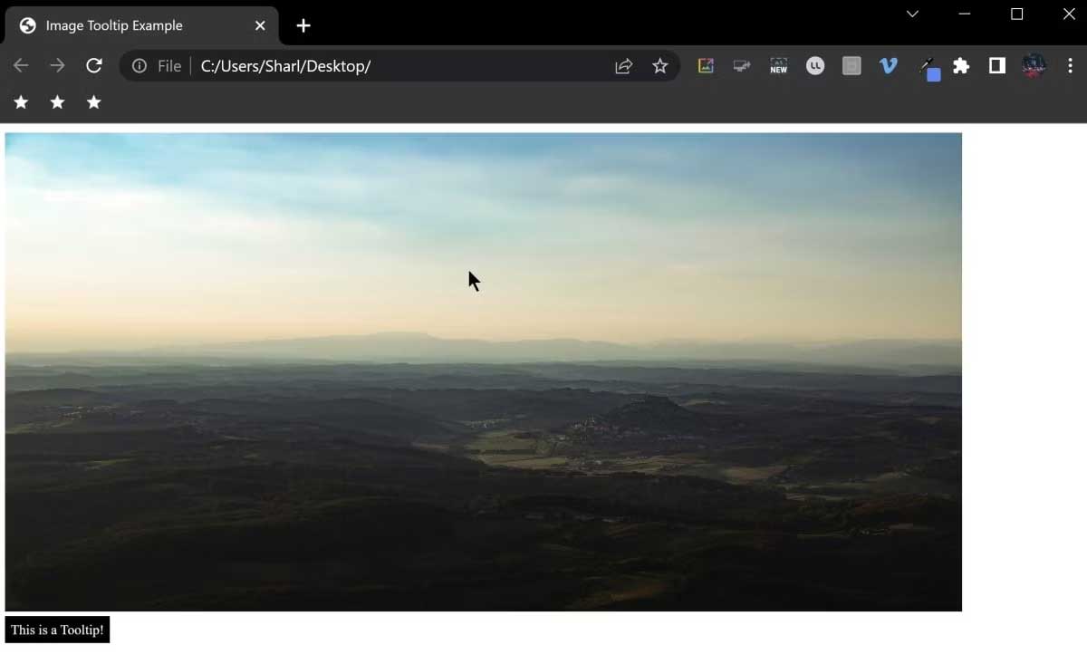Open the screen cast monitor extension

pyautogui.click(x=742, y=65)
